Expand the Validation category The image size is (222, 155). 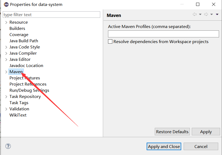pos(6,109)
